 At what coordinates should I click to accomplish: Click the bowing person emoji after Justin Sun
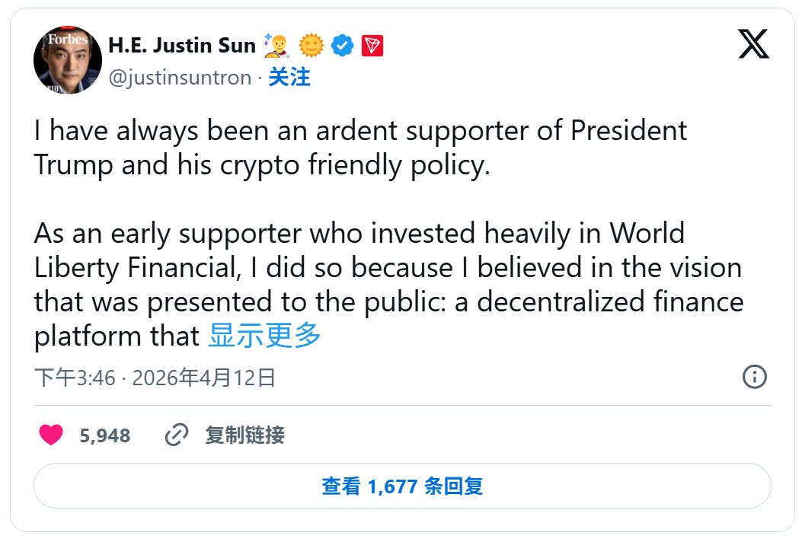pyautogui.click(x=278, y=45)
